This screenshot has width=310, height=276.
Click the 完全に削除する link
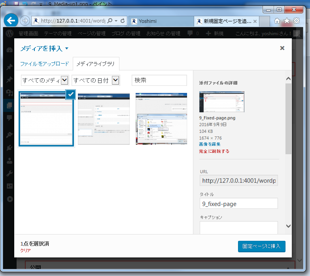[x=214, y=151]
